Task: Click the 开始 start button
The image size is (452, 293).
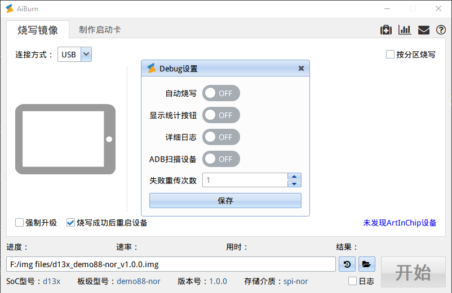Action: (413, 272)
